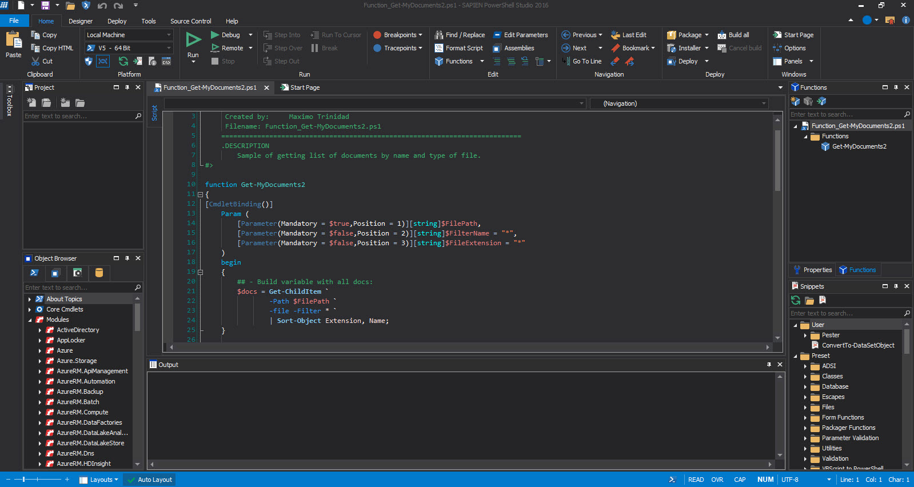
Task: Open Options in the Windows group
Action: 789,48
